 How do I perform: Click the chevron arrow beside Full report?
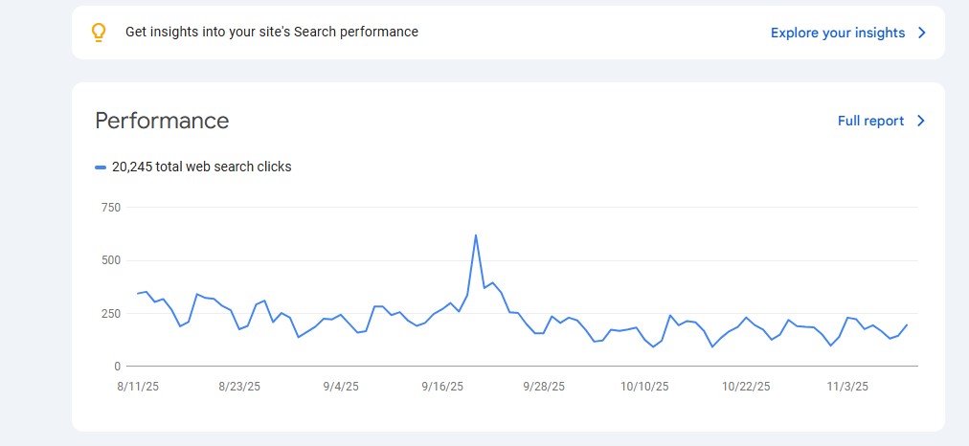[x=921, y=121]
